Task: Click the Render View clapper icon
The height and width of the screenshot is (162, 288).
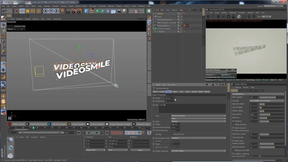Action: (68, 11)
